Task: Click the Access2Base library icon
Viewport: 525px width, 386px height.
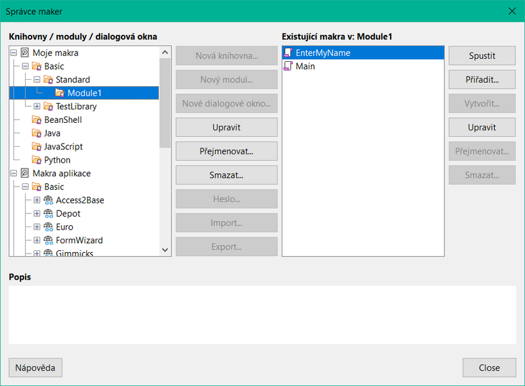Action: pos(48,200)
